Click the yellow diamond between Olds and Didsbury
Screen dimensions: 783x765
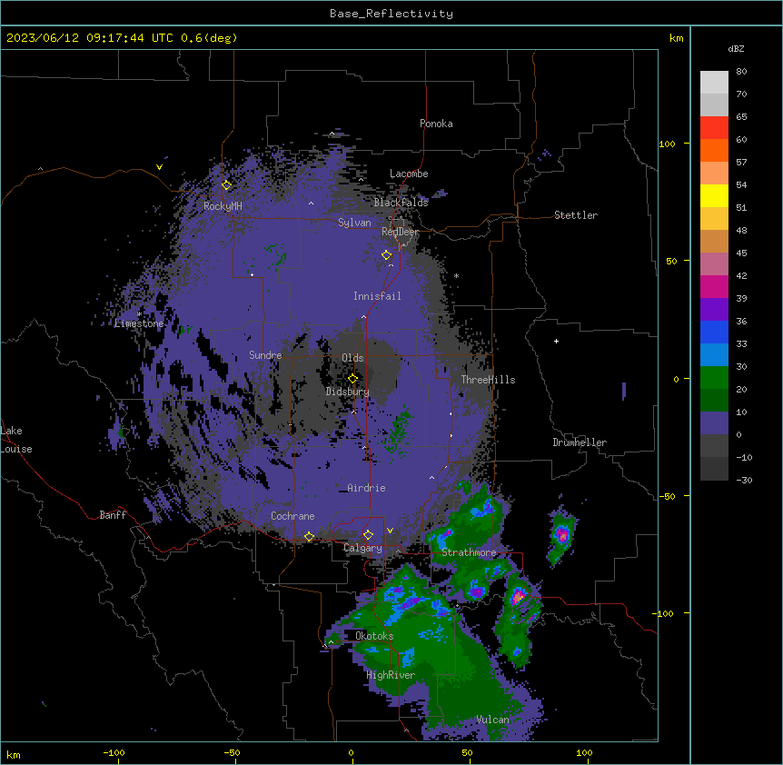(352, 379)
